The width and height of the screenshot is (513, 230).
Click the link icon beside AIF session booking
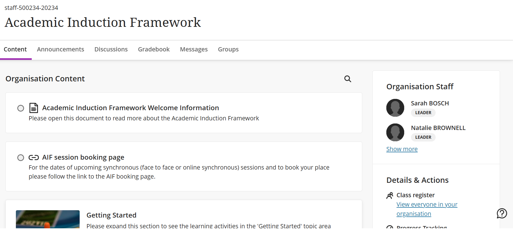pos(34,157)
